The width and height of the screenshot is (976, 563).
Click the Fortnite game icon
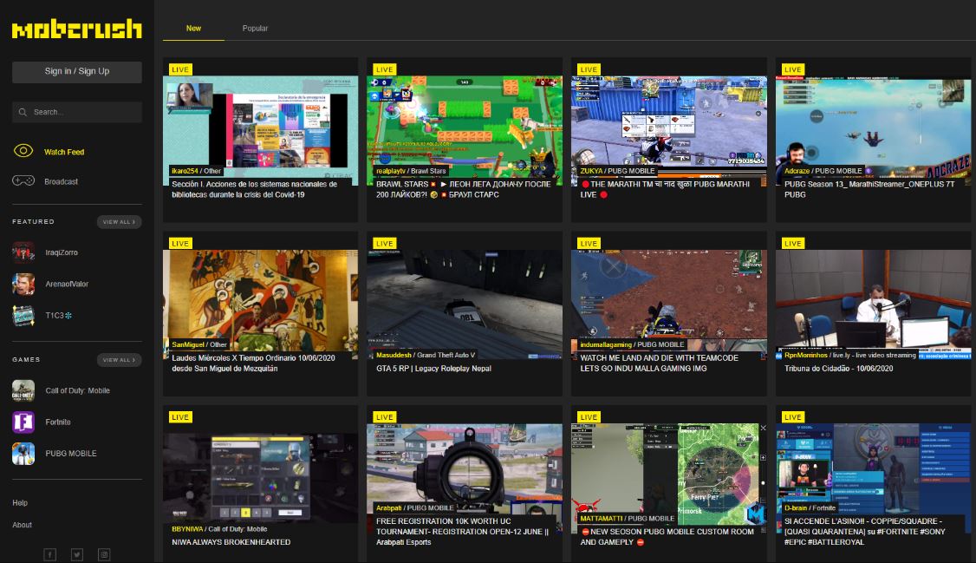click(23, 422)
